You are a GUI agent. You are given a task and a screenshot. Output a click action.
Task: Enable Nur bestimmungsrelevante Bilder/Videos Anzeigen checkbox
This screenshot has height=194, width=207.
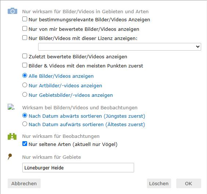25,19
